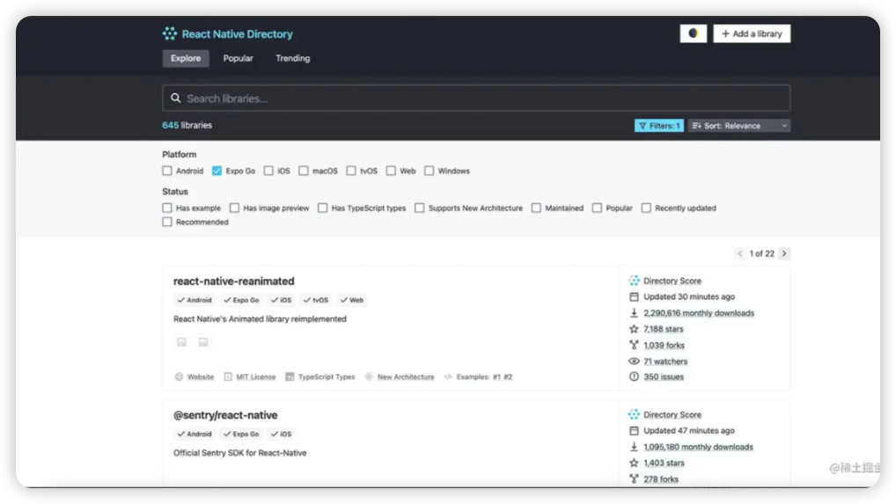The height and width of the screenshot is (504, 896).
Task: Open the Explore tab
Action: (186, 58)
